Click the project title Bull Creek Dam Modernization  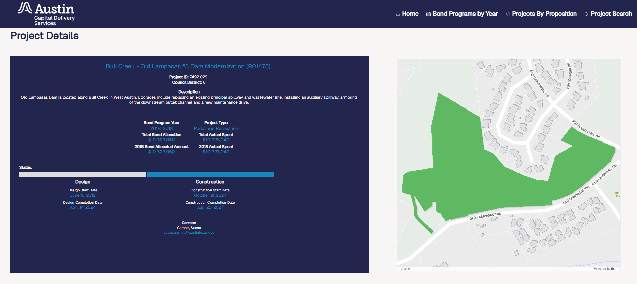point(188,66)
